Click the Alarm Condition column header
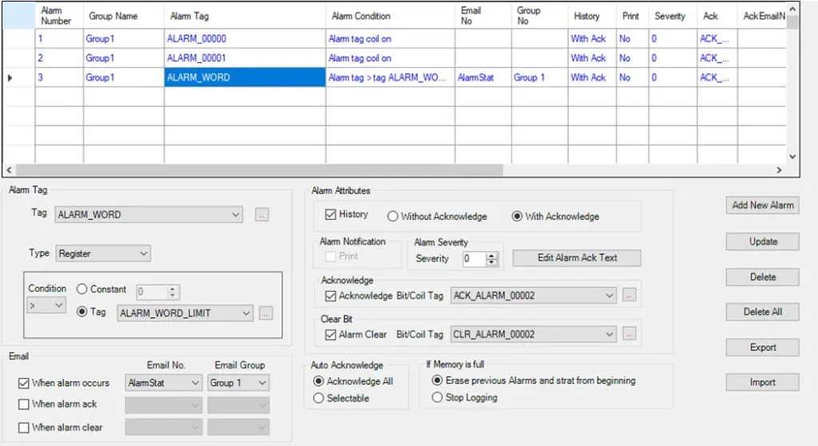 pos(390,16)
